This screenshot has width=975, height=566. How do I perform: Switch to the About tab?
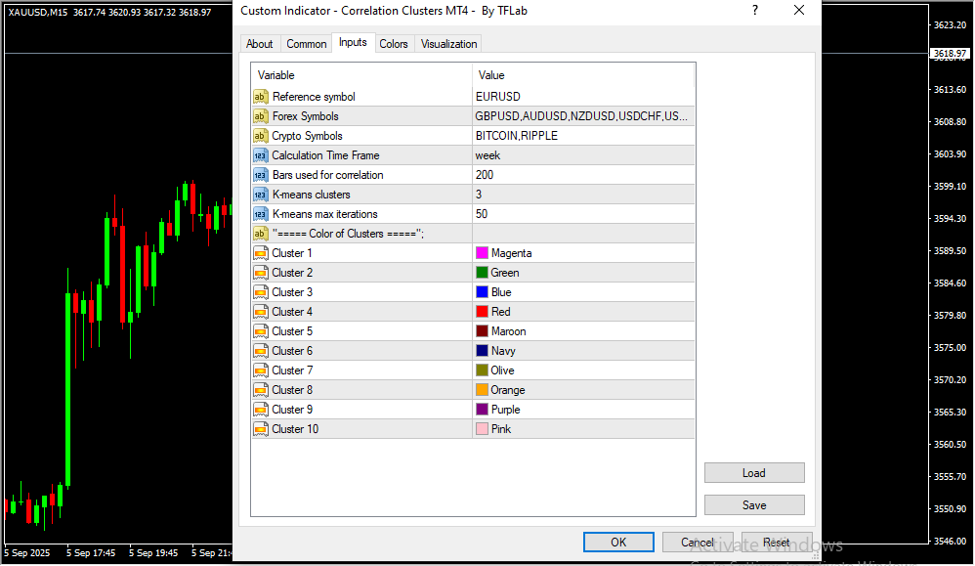click(260, 44)
